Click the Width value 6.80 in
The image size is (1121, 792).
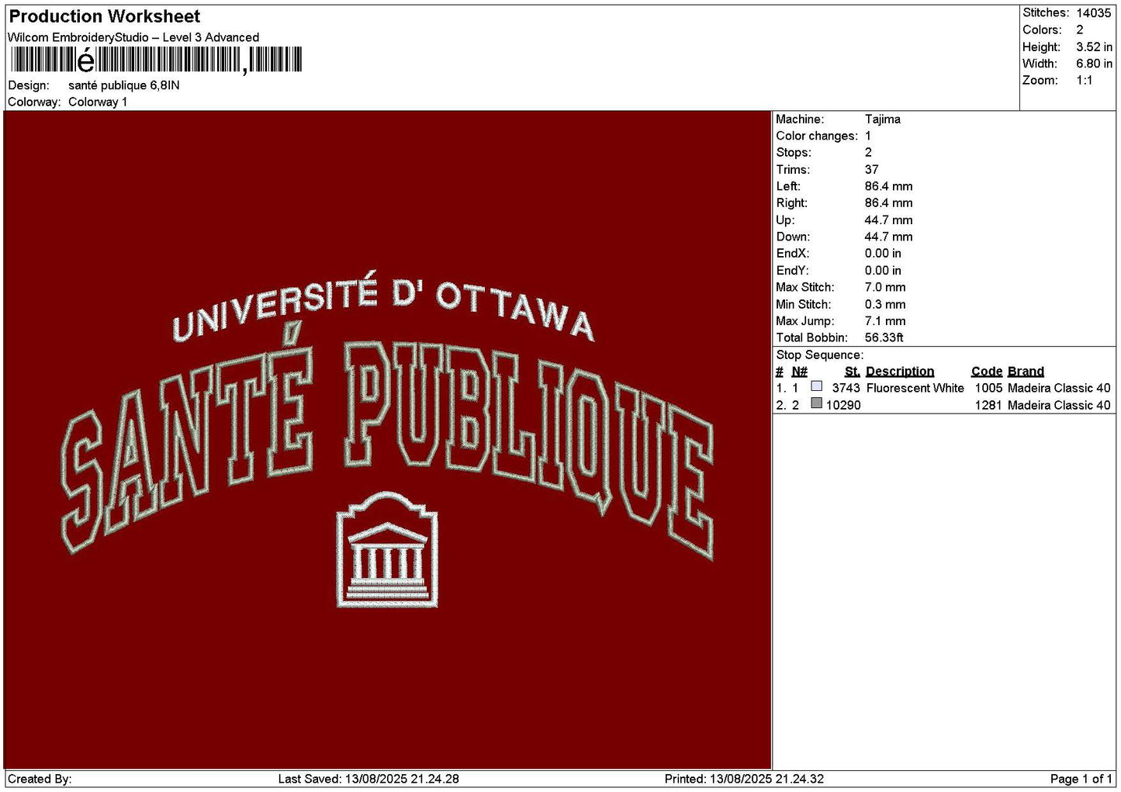[x=1094, y=64]
